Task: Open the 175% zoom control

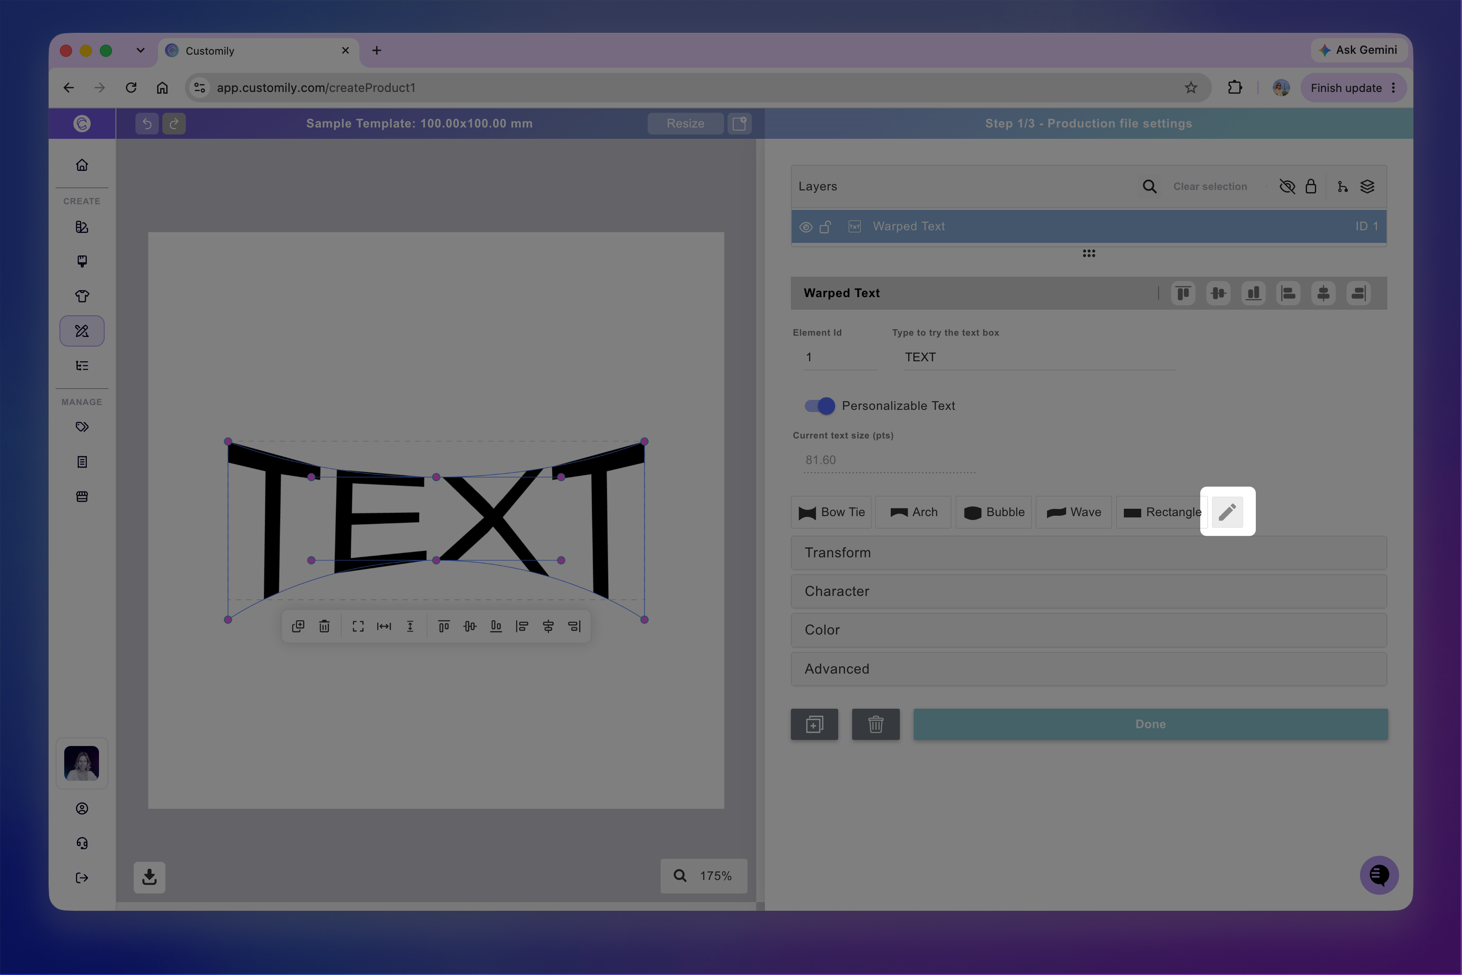Action: (704, 876)
